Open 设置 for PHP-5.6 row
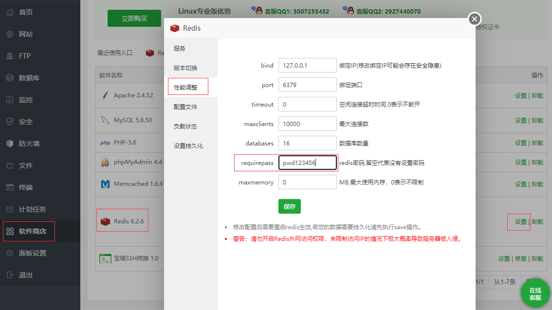Image resolution: width=552 pixels, height=310 pixels. click(x=521, y=143)
